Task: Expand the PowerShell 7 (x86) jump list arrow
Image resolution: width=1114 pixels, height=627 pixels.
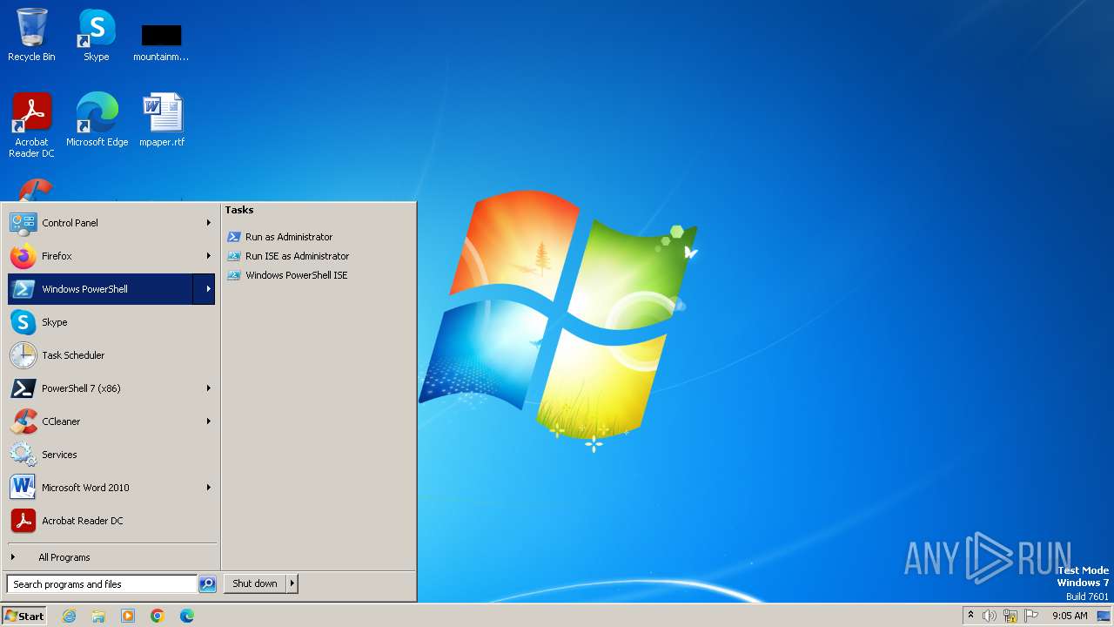Action: click(x=208, y=388)
